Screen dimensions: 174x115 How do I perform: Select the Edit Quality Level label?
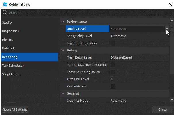pos(79,36)
